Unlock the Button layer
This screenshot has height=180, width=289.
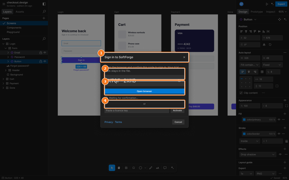41,61
